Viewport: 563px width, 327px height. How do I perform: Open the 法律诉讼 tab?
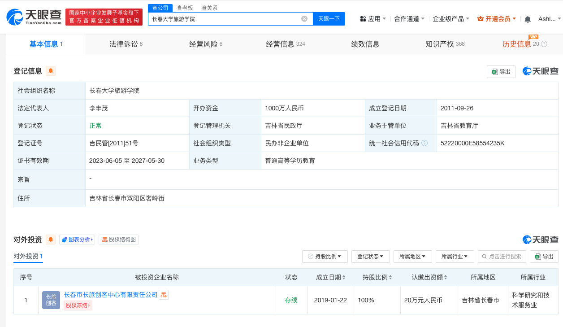126,44
